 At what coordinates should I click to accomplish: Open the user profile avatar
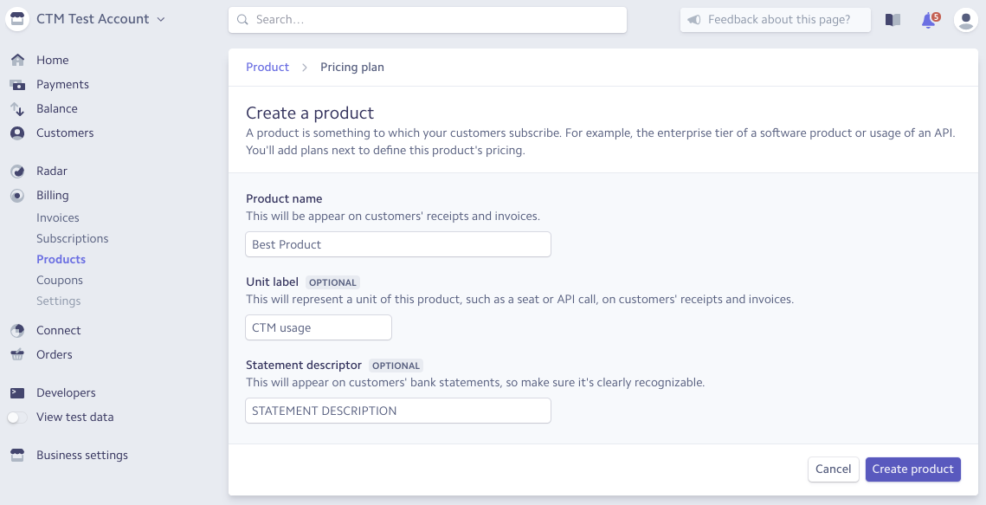965,19
